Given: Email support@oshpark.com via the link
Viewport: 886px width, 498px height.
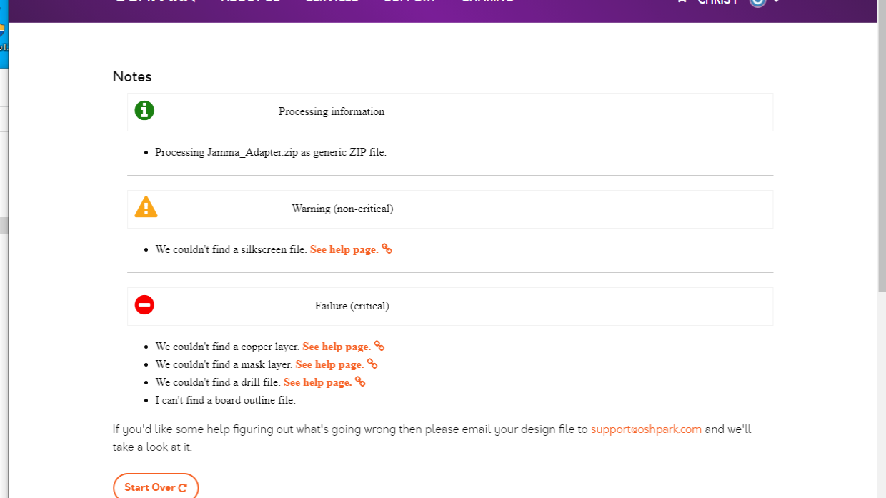Looking at the screenshot, I should [x=647, y=429].
